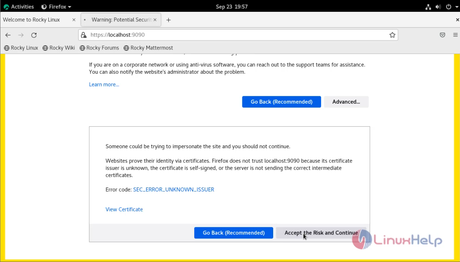Follow the Learn more... link
Screen dimensions: 460x262
click(x=104, y=84)
